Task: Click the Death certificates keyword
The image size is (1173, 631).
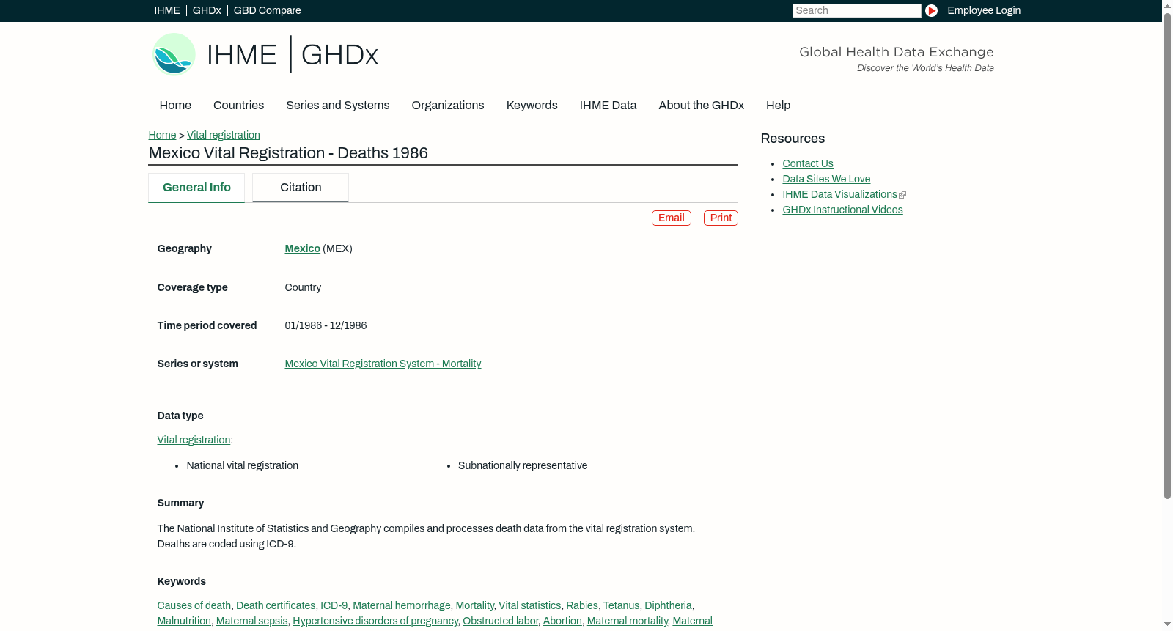Action: pos(276,605)
